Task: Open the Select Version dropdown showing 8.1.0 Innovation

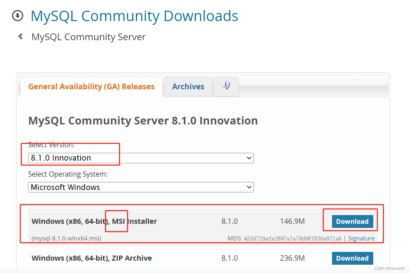Action: (x=141, y=158)
